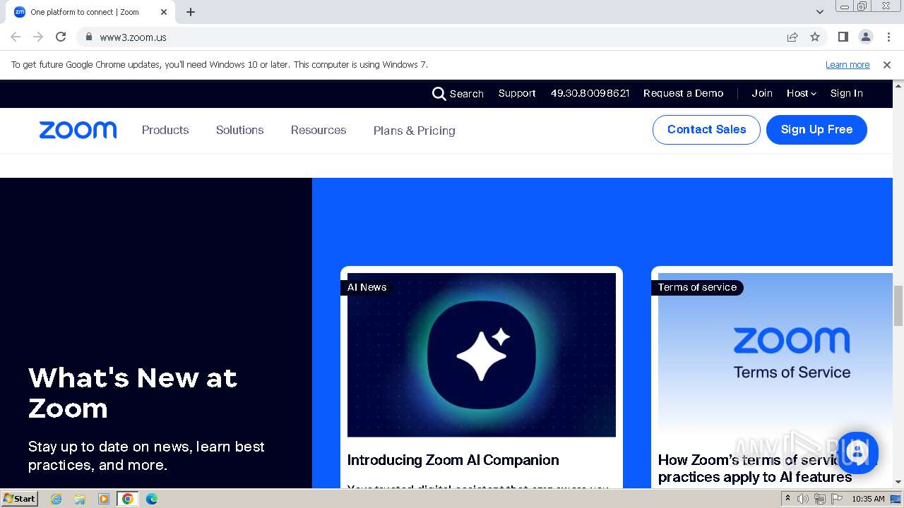
Task: Share this page icon in address bar
Action: coord(792,37)
